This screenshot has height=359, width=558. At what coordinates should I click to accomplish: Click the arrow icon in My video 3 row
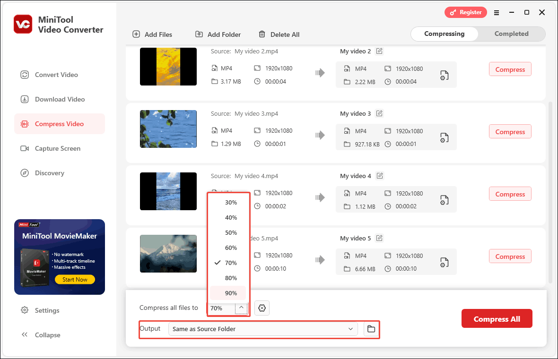coord(320,135)
